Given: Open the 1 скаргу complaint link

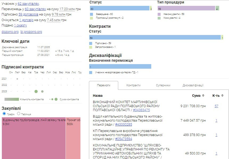Looking at the screenshot, I should [21, 25].
